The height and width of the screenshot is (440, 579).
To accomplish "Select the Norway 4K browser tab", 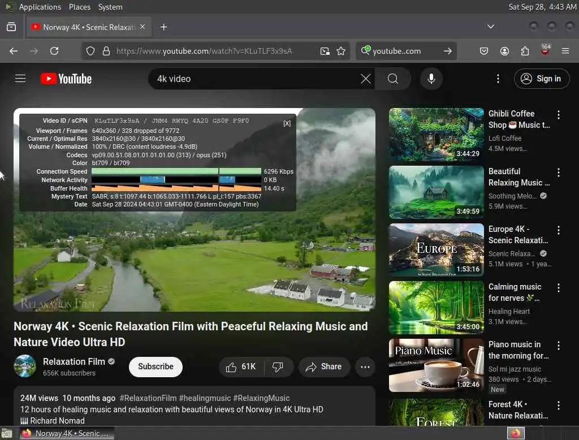I will click(89, 27).
